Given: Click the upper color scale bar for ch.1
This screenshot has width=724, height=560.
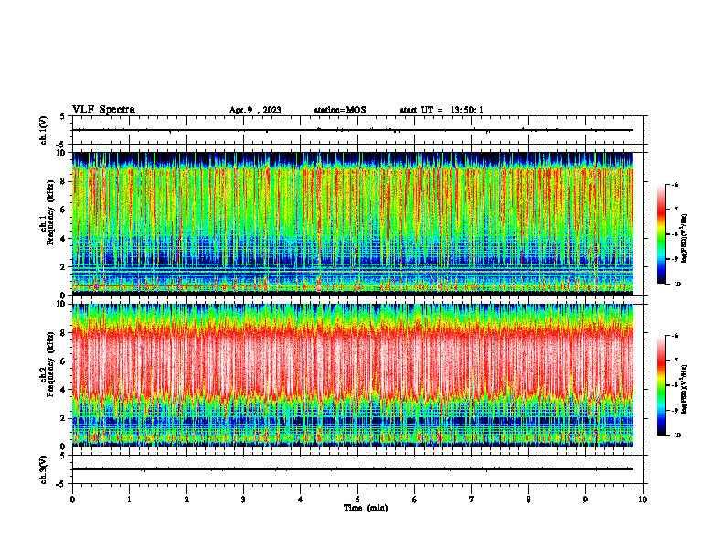Looking at the screenshot, I should pos(661,234).
